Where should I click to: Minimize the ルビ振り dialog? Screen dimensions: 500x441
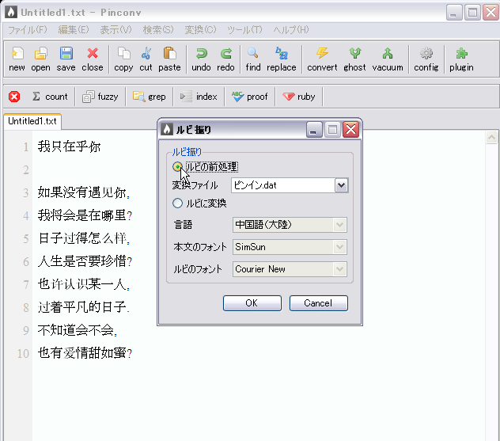click(314, 130)
